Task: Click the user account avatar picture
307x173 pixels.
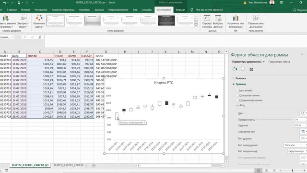Action: [x=272, y=2]
